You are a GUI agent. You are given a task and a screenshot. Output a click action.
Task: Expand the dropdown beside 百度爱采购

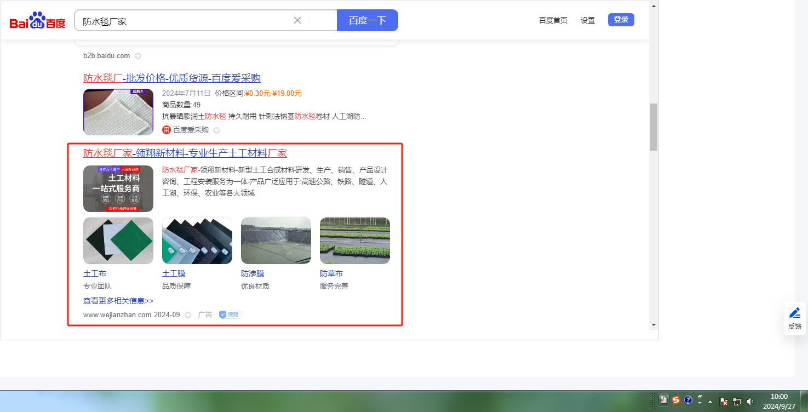click(x=216, y=130)
